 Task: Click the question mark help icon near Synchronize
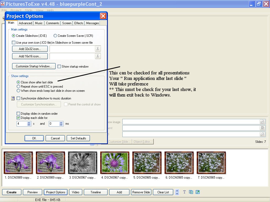click(13, 98)
